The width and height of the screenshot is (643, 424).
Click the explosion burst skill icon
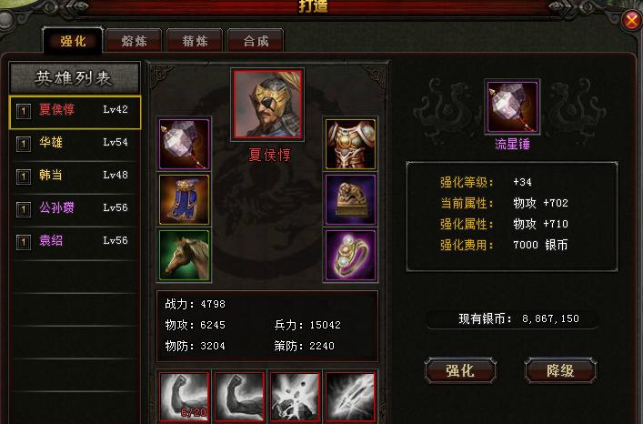point(295,397)
